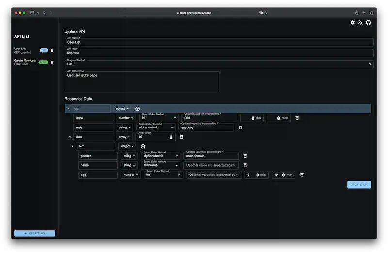Screen dimensions: 388x254
Task: Click the API Name field
Action: point(219,42)
